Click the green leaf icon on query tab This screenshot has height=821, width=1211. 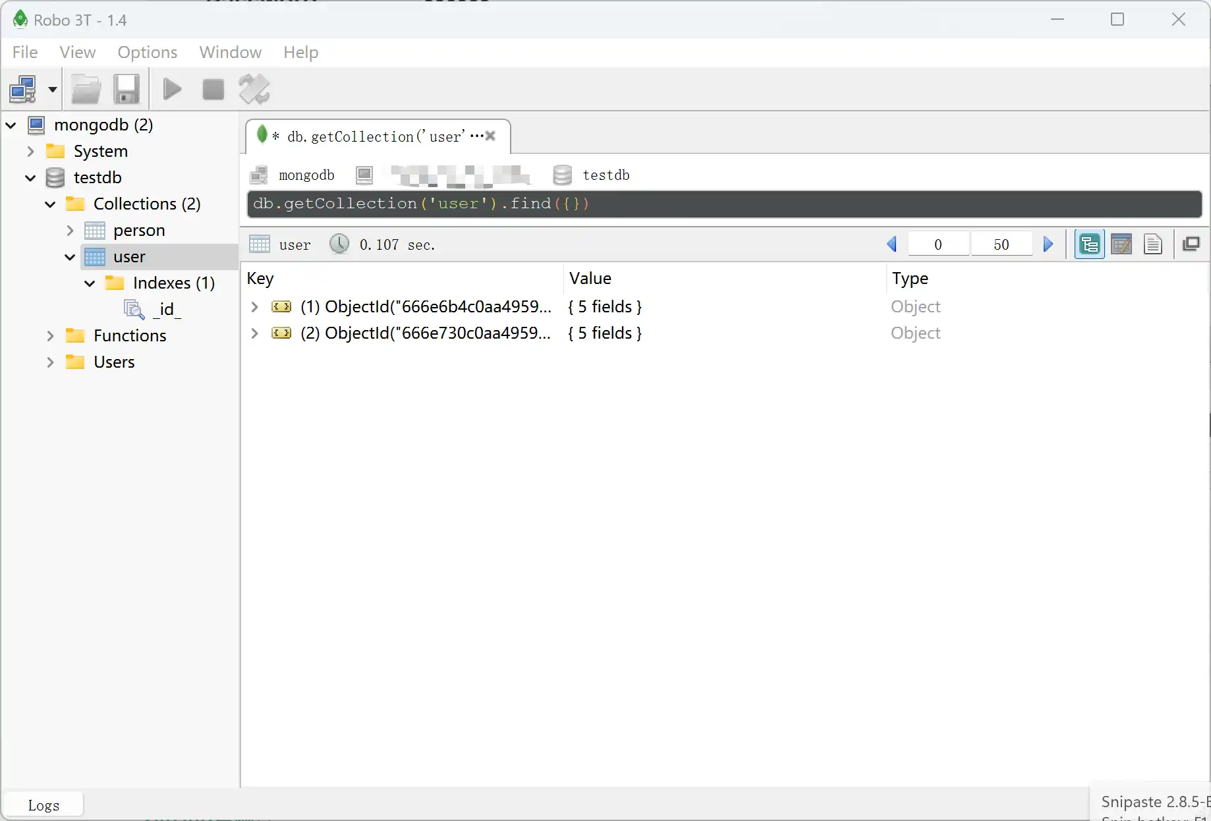262,134
